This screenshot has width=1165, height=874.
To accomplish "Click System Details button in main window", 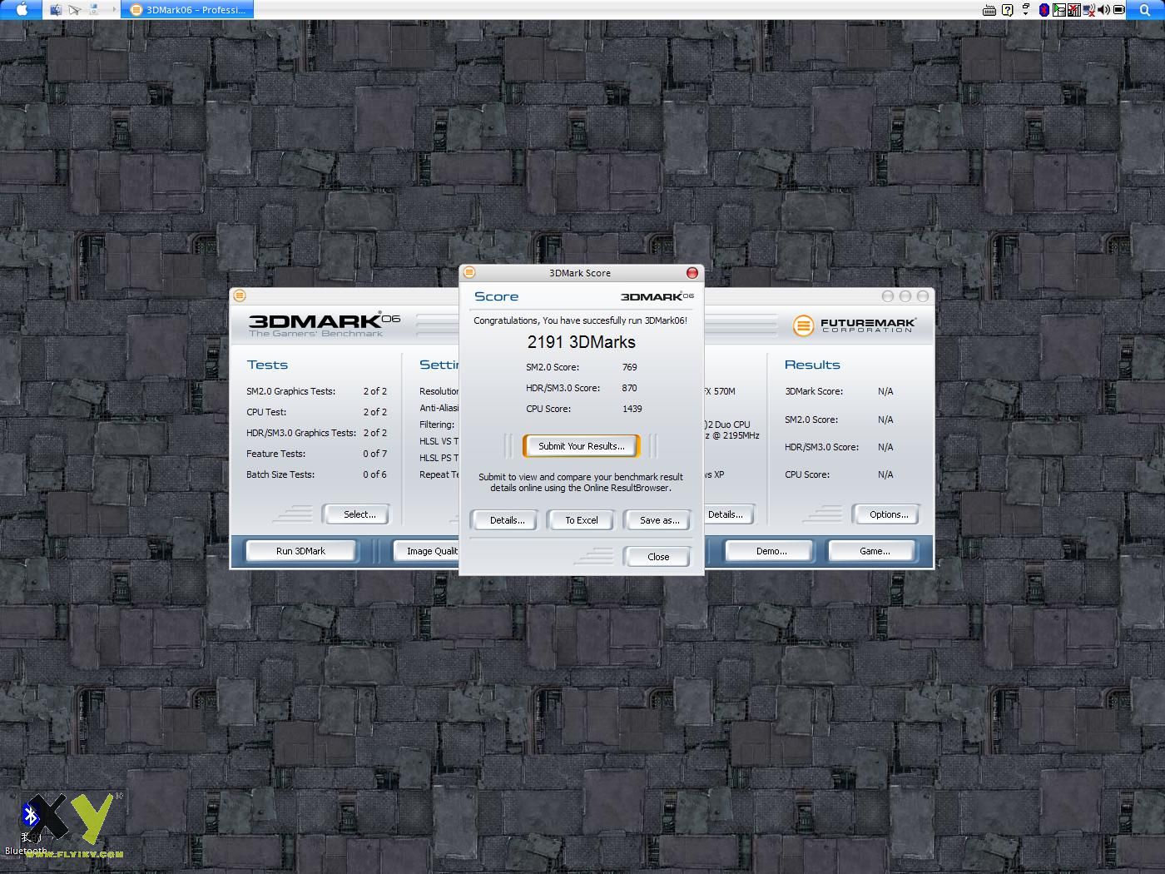I will pyautogui.click(x=728, y=514).
